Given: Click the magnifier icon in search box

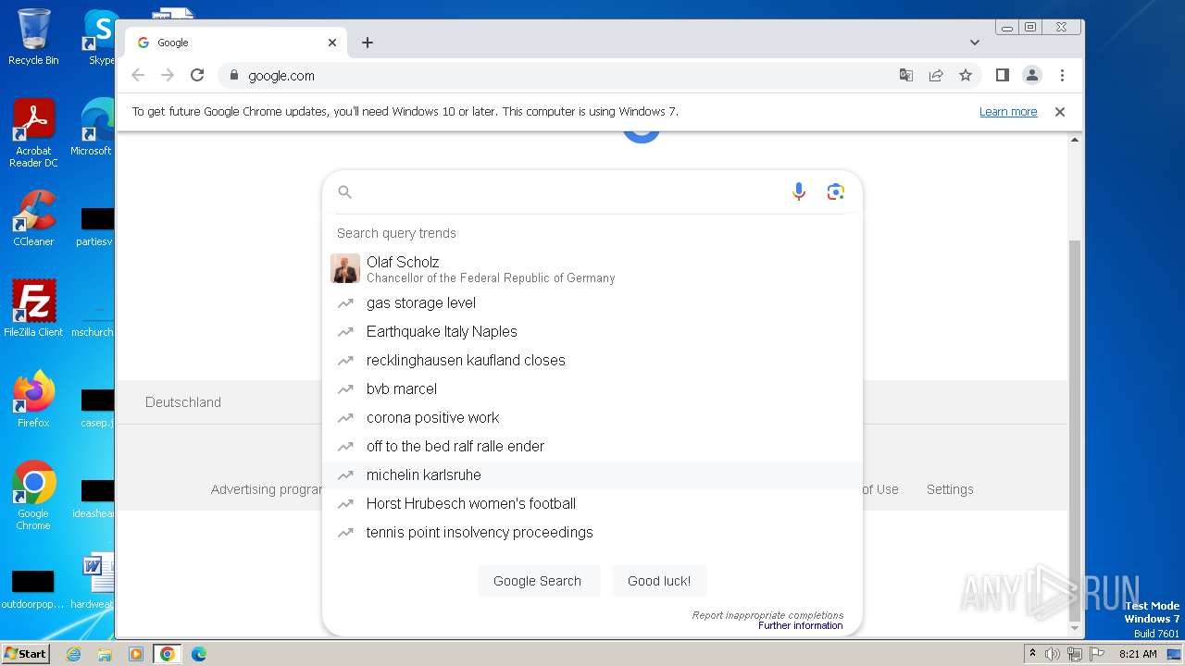Looking at the screenshot, I should pos(344,191).
